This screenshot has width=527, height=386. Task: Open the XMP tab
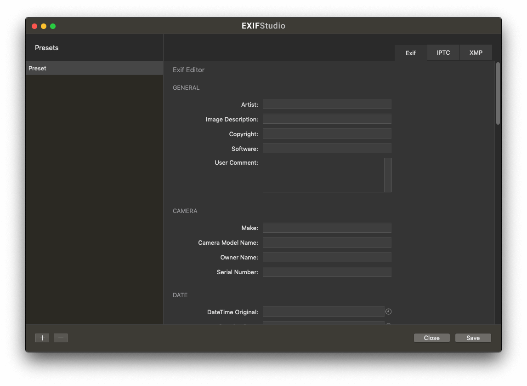point(476,52)
